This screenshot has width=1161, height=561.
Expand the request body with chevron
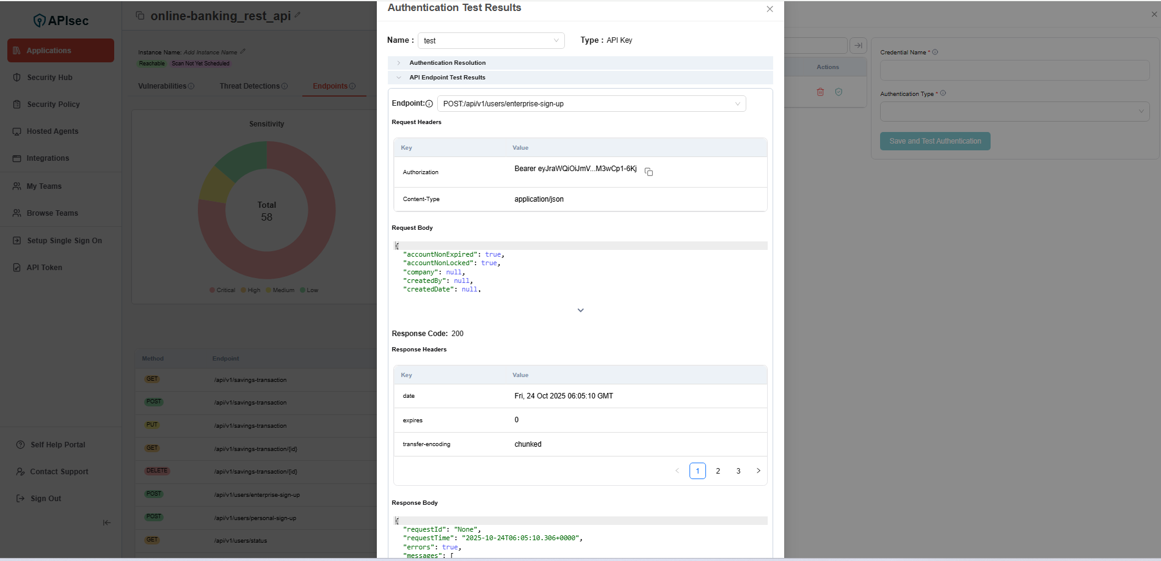580,310
